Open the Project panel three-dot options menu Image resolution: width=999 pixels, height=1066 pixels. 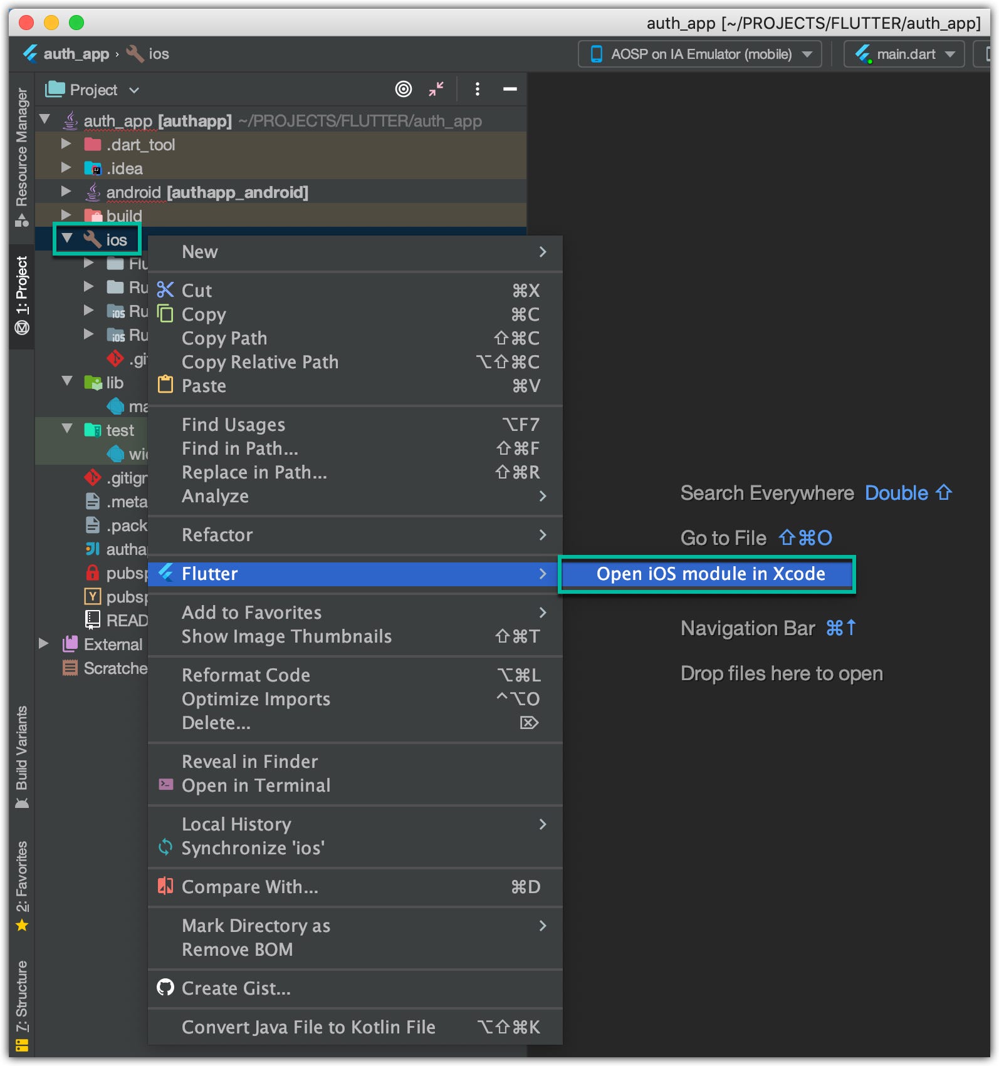tap(478, 90)
